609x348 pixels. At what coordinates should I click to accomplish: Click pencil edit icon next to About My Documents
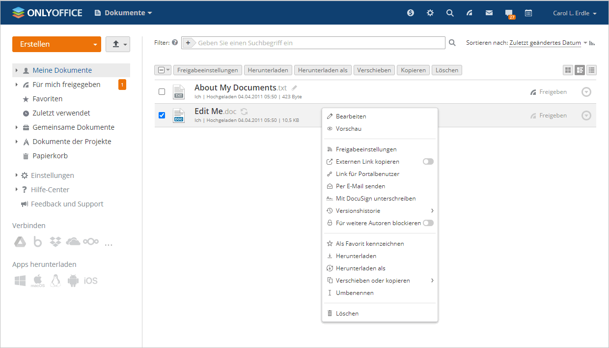(x=295, y=87)
